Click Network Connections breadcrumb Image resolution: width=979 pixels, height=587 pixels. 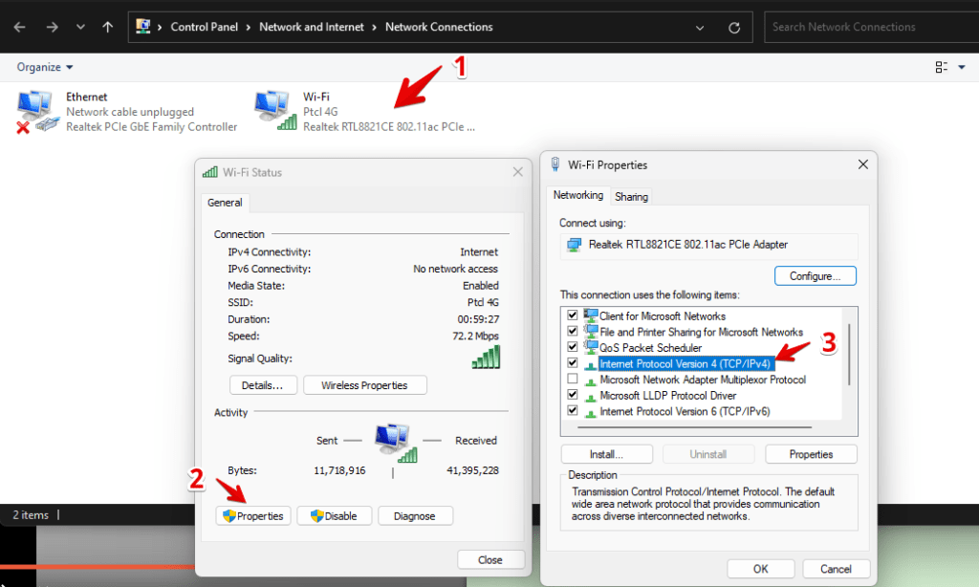438,27
